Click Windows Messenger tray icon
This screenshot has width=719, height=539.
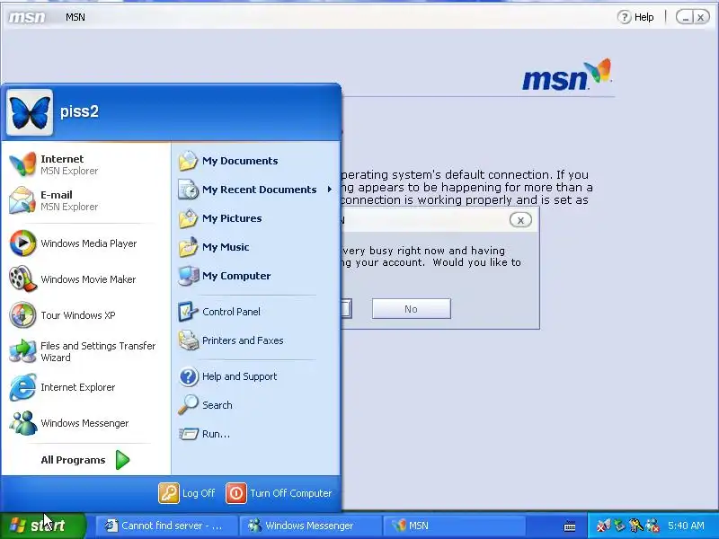pyautogui.click(x=652, y=526)
